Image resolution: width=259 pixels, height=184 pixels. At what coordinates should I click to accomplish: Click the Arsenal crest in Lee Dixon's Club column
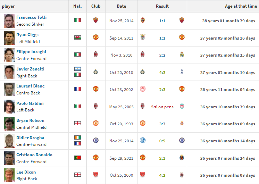95,175
